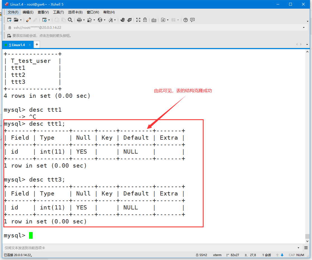Expand the address bar history dropdown
The height and width of the screenshot is (260, 312).
click(x=304, y=27)
